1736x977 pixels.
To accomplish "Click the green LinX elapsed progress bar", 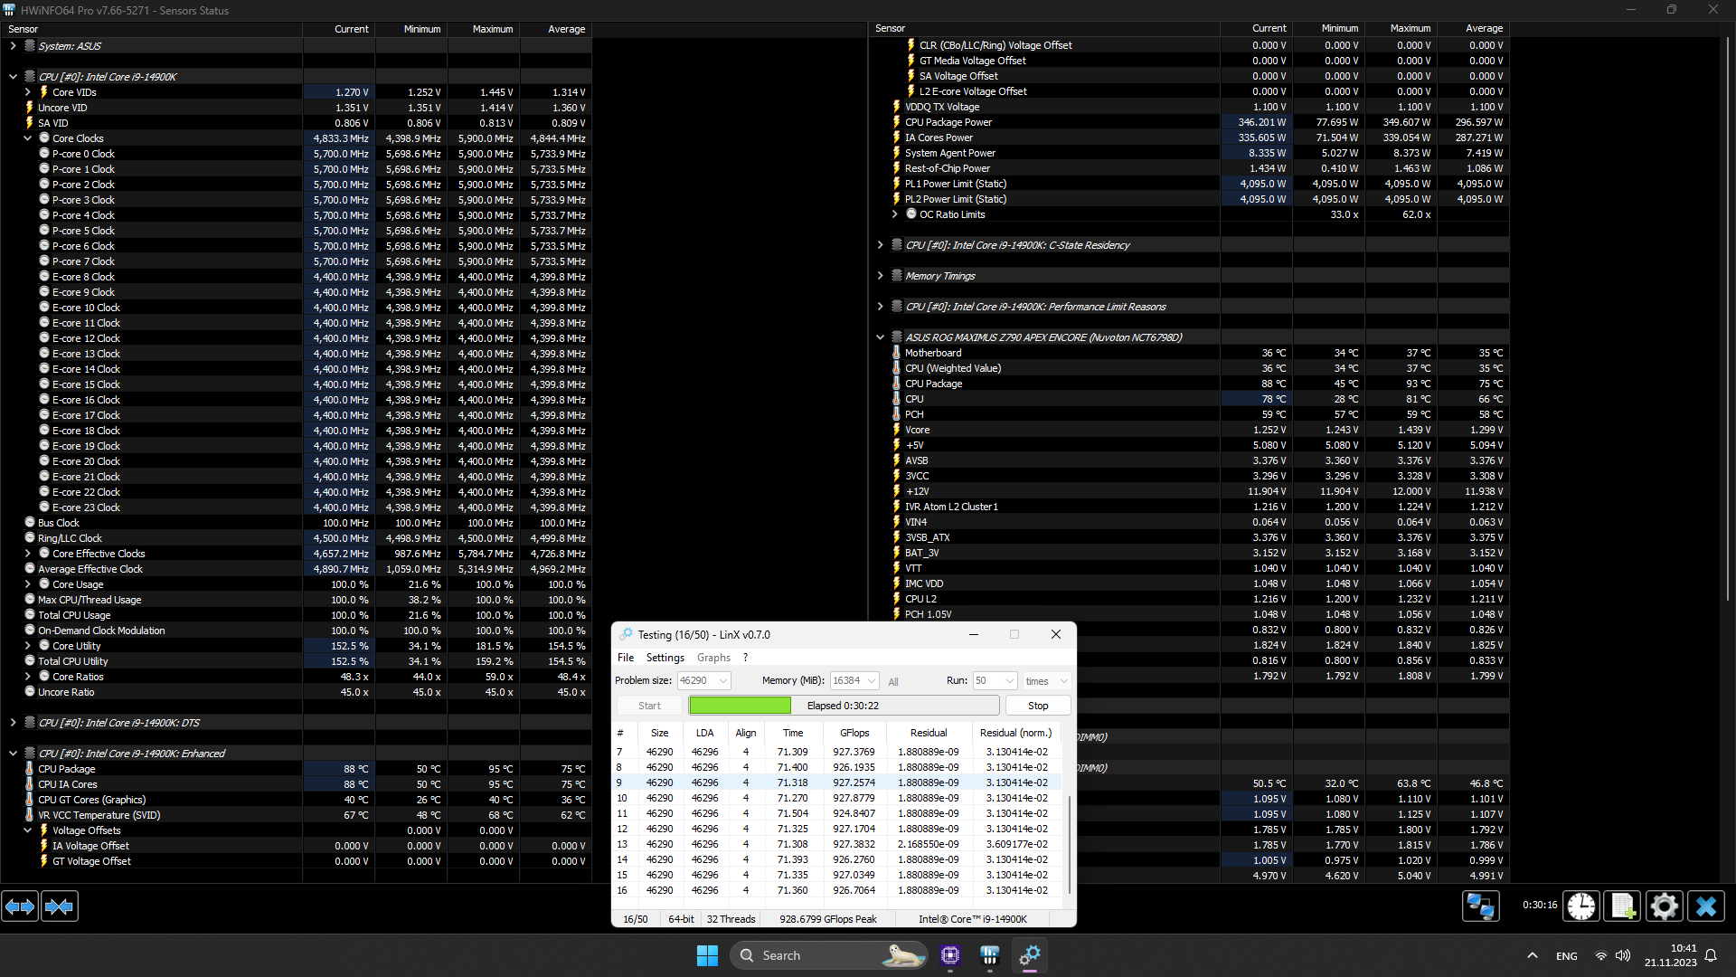I will tap(740, 706).
